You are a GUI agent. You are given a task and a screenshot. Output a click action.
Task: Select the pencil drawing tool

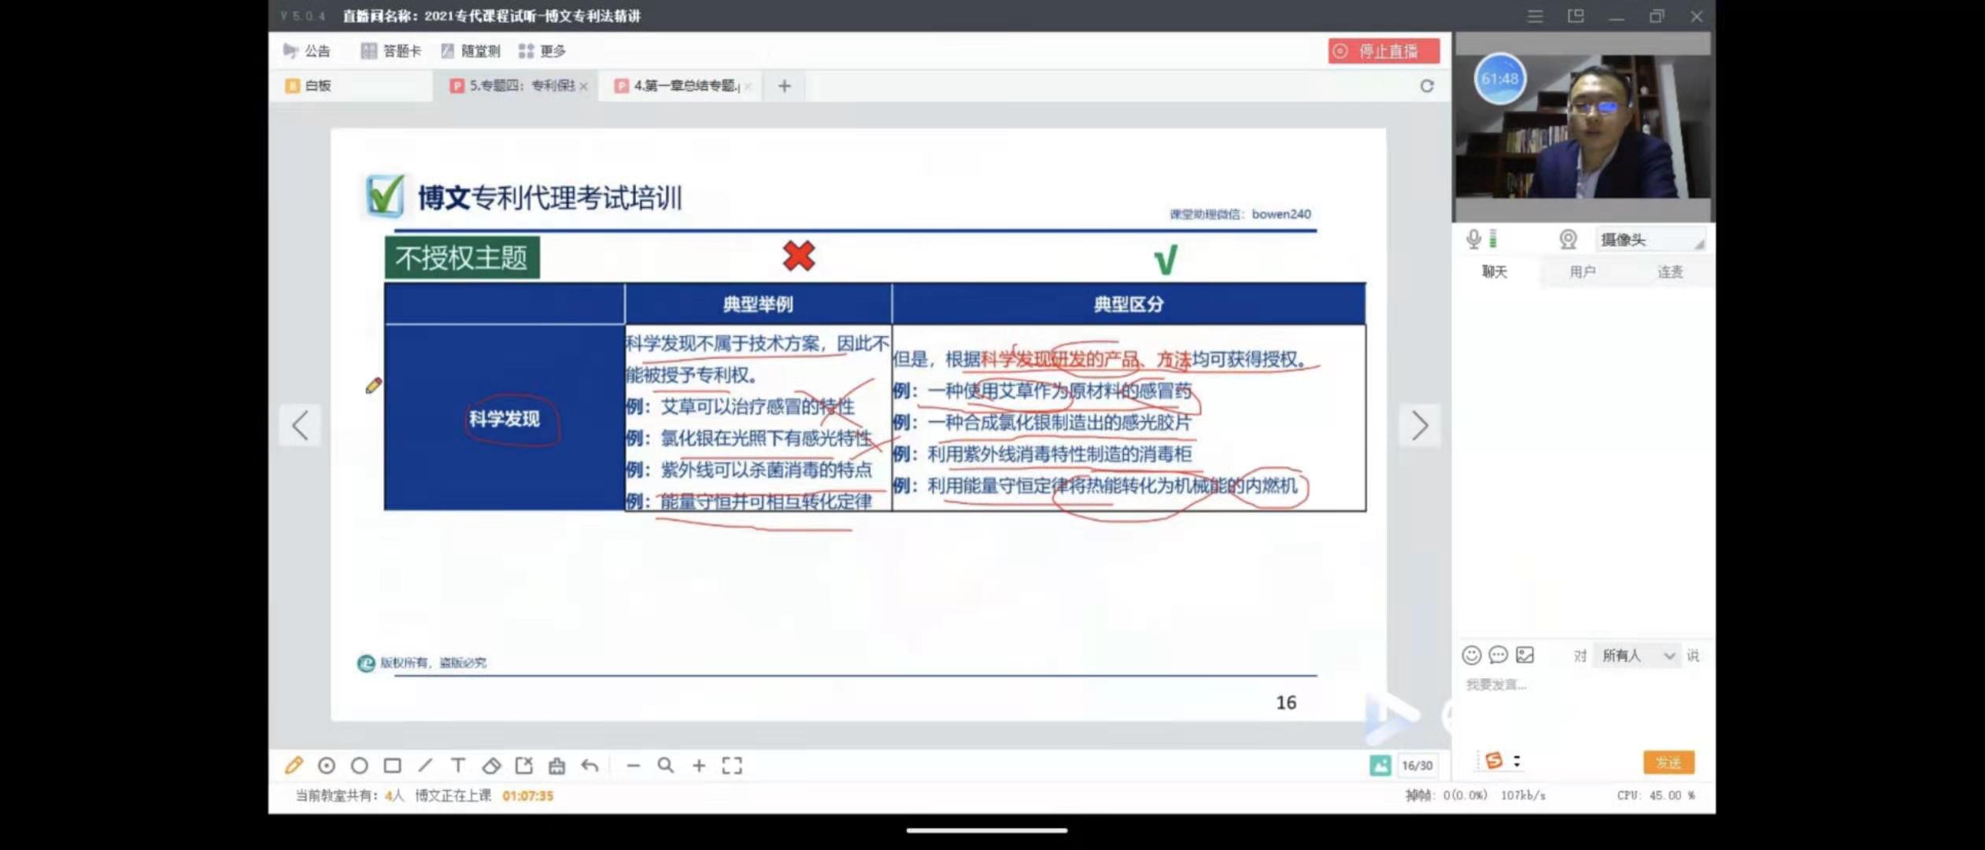pyautogui.click(x=294, y=765)
